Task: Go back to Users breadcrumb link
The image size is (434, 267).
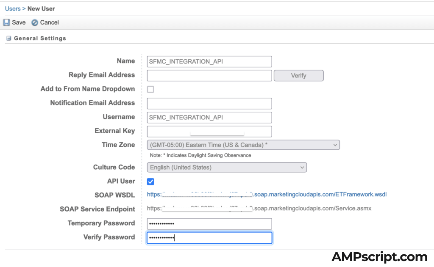Action: (x=13, y=8)
